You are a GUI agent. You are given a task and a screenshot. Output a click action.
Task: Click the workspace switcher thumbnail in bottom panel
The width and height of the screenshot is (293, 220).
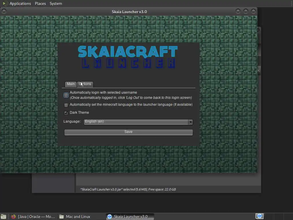259,216
